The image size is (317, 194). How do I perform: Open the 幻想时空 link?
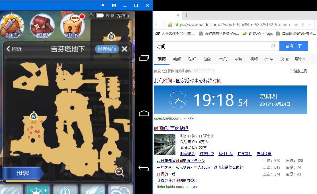click(x=206, y=154)
